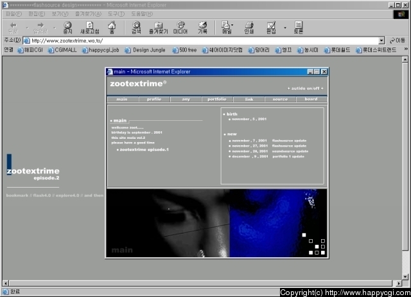Click the horizontal scrollbar right arrow
Screen dimensions: 411x297
click(x=399, y=283)
